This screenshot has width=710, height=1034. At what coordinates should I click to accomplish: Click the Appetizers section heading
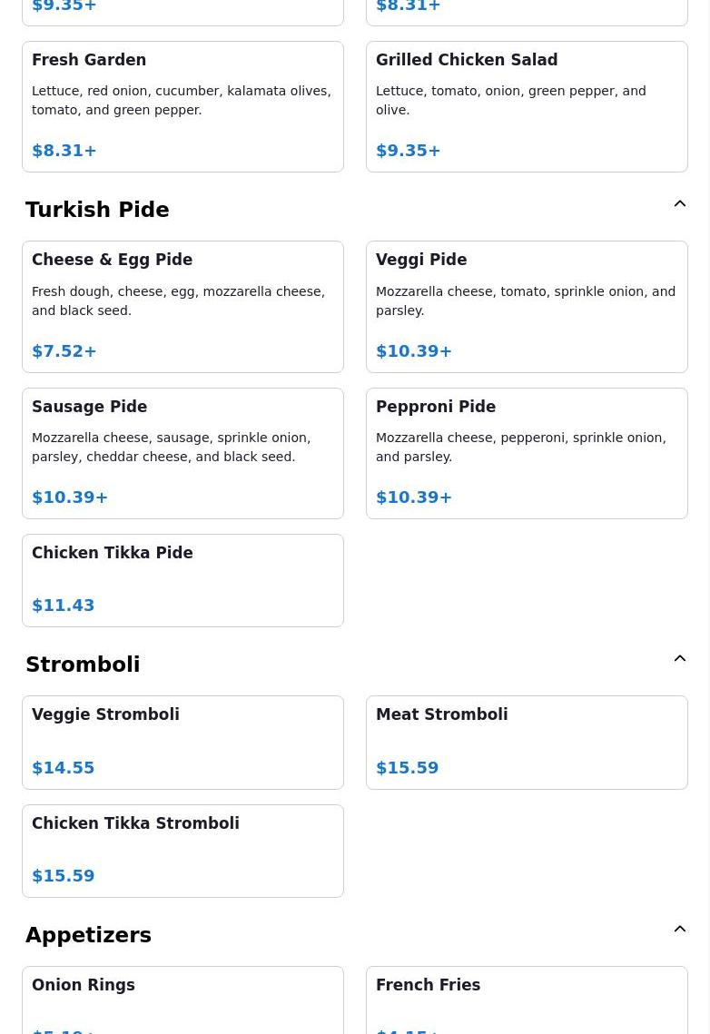[88, 935]
